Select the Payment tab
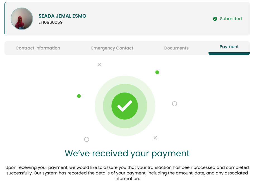Viewport: 254px width, 182px height. pyautogui.click(x=229, y=47)
